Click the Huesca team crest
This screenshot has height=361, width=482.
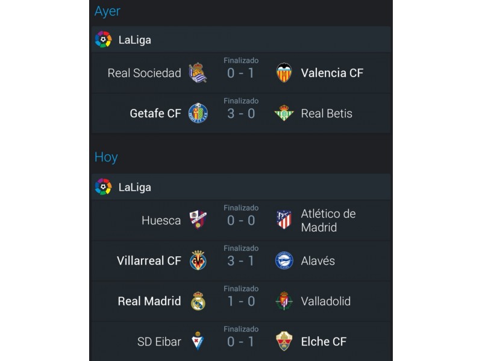pyautogui.click(x=198, y=220)
